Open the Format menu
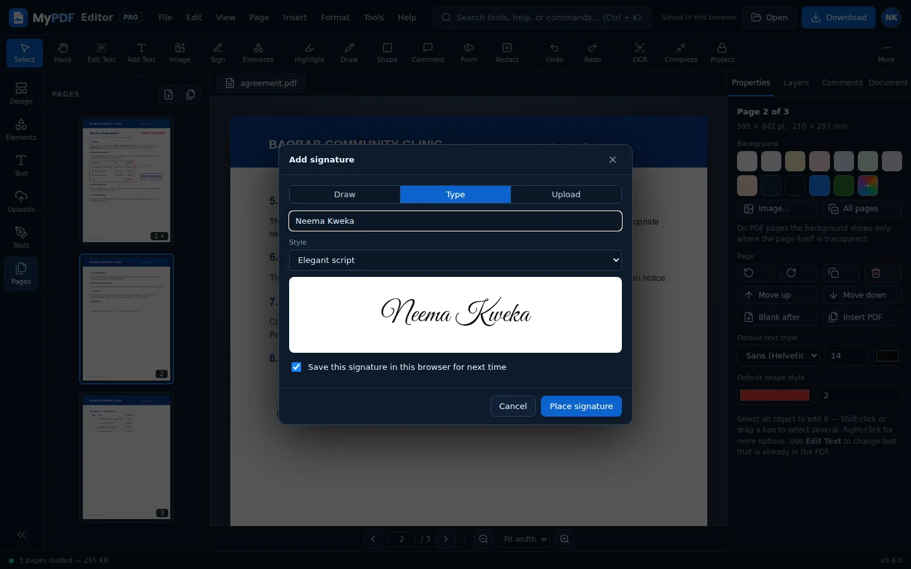This screenshot has height=569, width=911. [x=335, y=18]
